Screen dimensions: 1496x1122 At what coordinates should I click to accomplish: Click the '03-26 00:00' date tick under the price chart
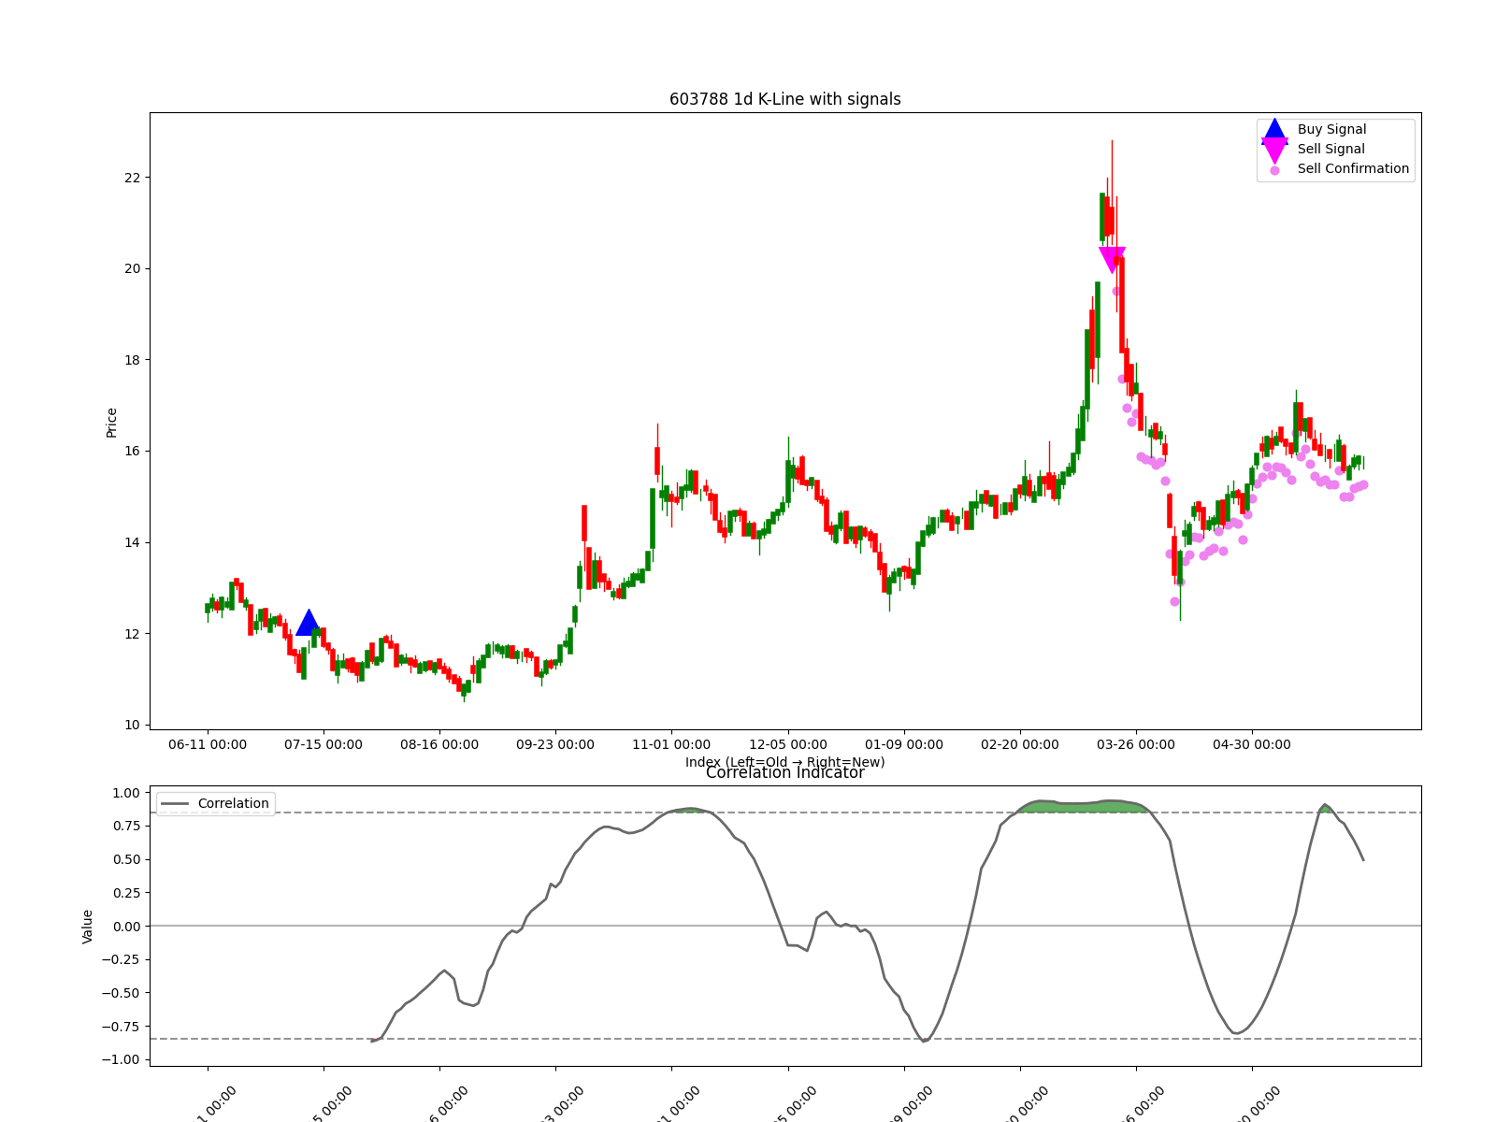point(1136,745)
